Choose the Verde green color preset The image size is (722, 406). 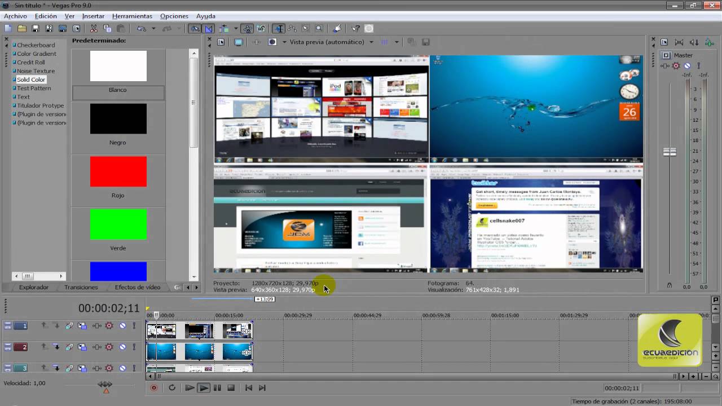click(x=118, y=224)
